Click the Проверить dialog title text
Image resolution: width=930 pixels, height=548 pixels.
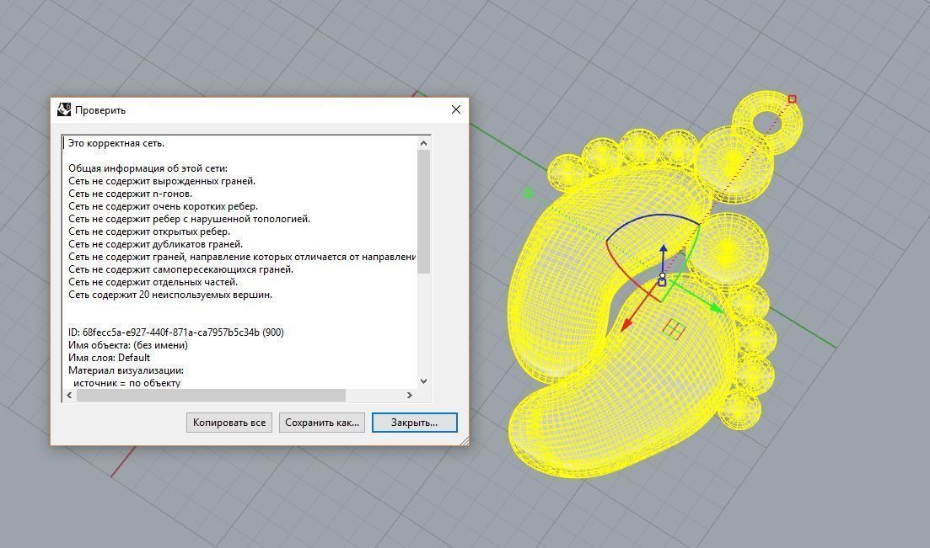coord(100,110)
